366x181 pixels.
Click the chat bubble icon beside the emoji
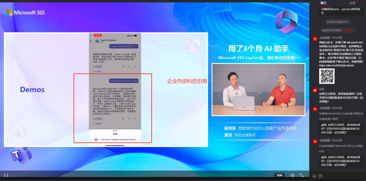point(321,176)
